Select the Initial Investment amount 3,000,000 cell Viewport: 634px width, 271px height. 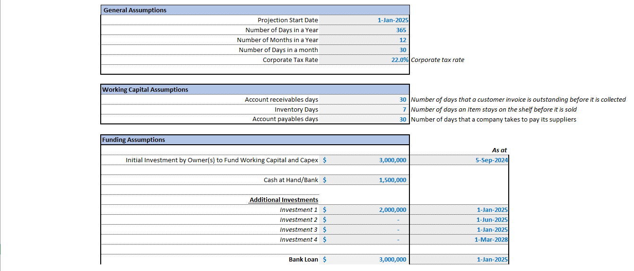click(392, 160)
